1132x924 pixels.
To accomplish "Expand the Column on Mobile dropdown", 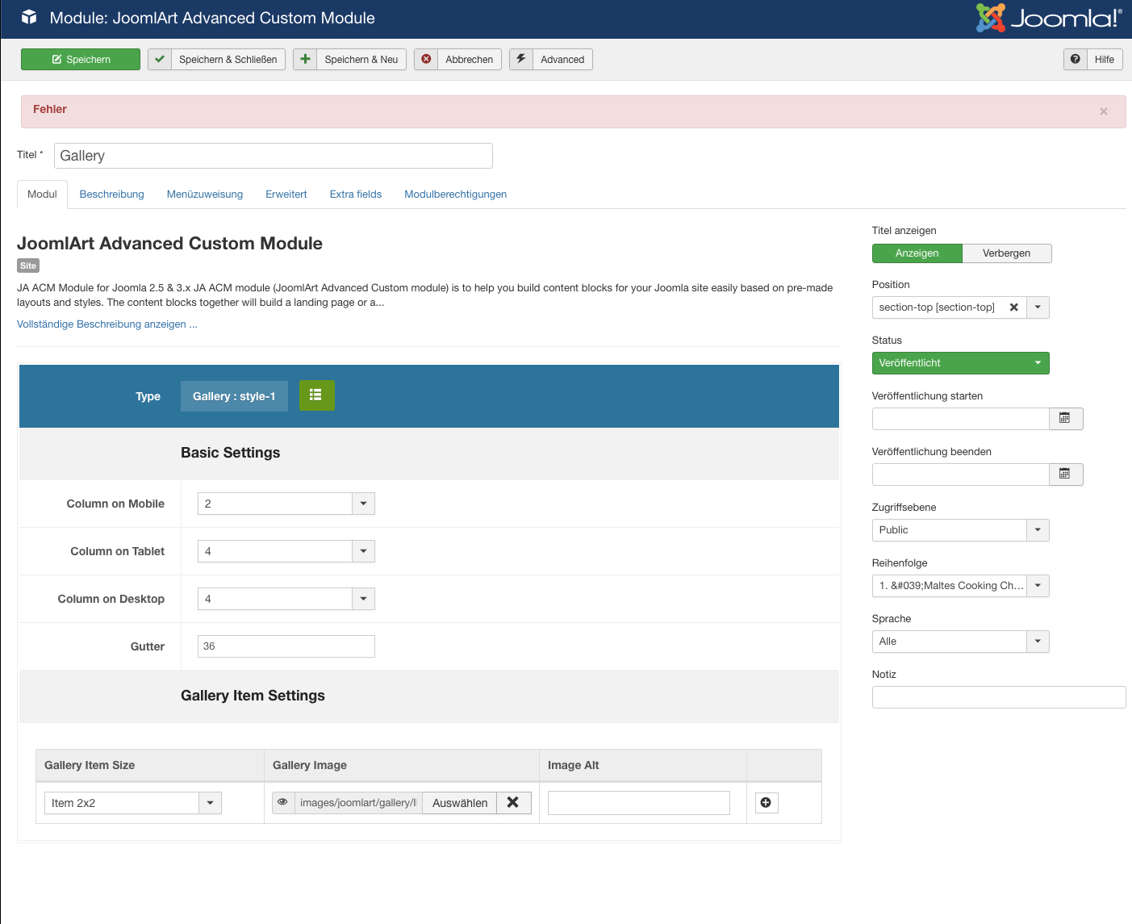I will pos(363,504).
